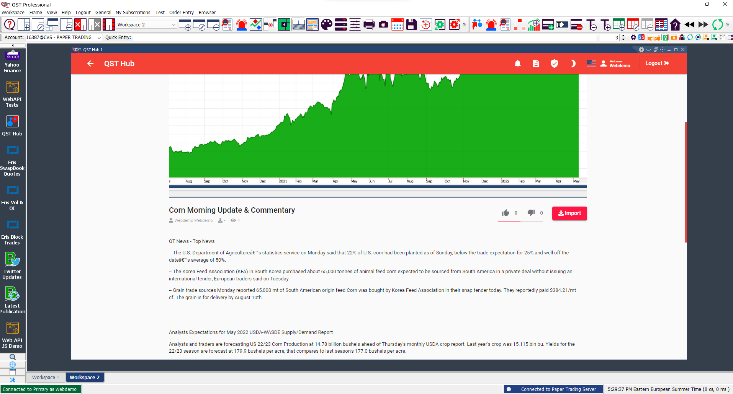Open QST Hub sidebar shortcut
Viewport: 733px width, 394px height.
[x=12, y=126]
